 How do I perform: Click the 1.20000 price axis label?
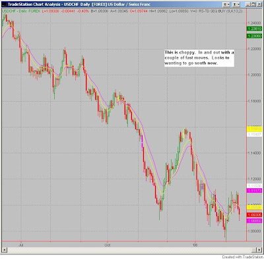point(254,75)
